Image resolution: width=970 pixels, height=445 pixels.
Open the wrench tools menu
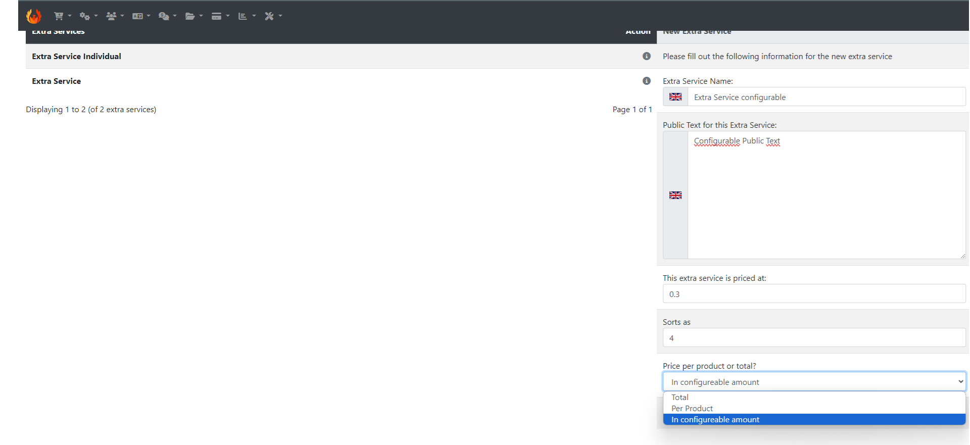tap(273, 16)
